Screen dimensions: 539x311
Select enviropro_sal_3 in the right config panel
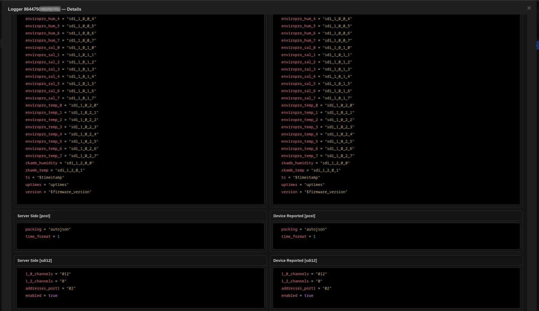317,69
